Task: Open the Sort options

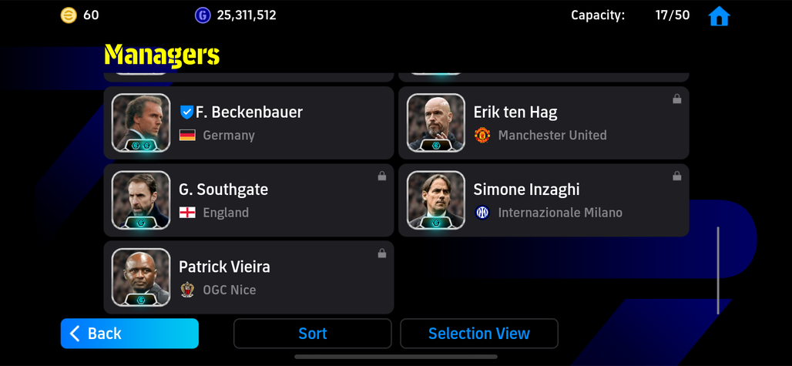Action: (312, 333)
